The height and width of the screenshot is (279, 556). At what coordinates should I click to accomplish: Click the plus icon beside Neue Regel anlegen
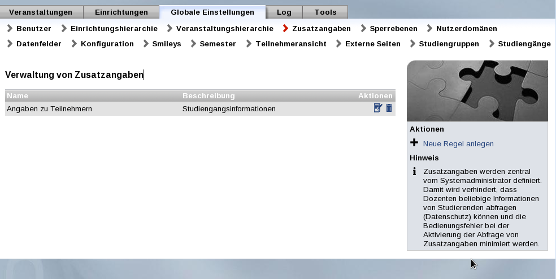[414, 143]
